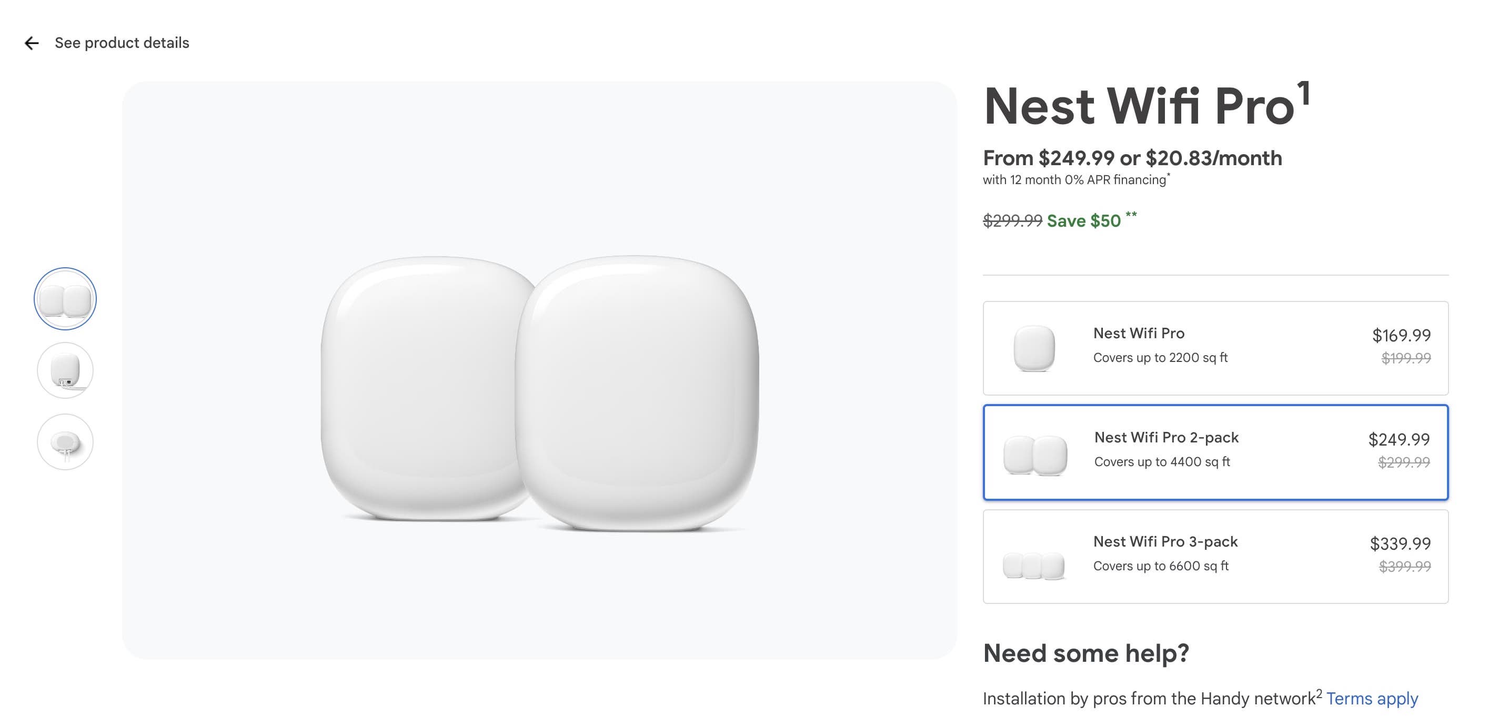Click the single router icon in first option

pyautogui.click(x=1034, y=348)
